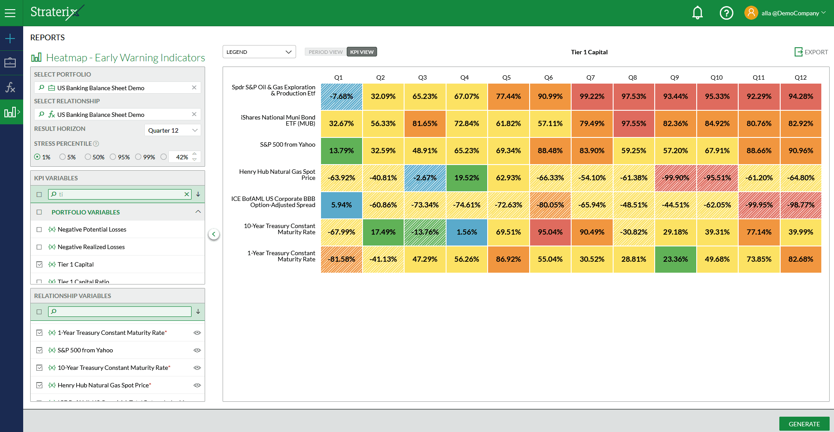This screenshot has height=432, width=834.
Task: Open the help question mark icon
Action: (726, 13)
